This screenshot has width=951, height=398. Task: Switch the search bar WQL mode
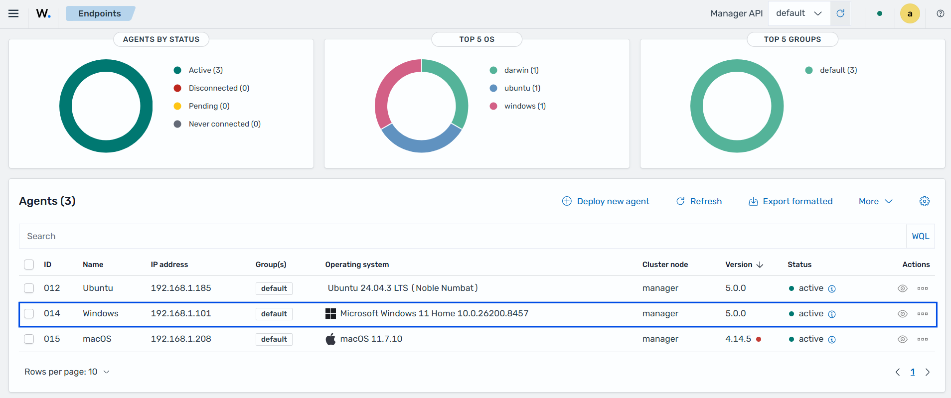coord(921,236)
